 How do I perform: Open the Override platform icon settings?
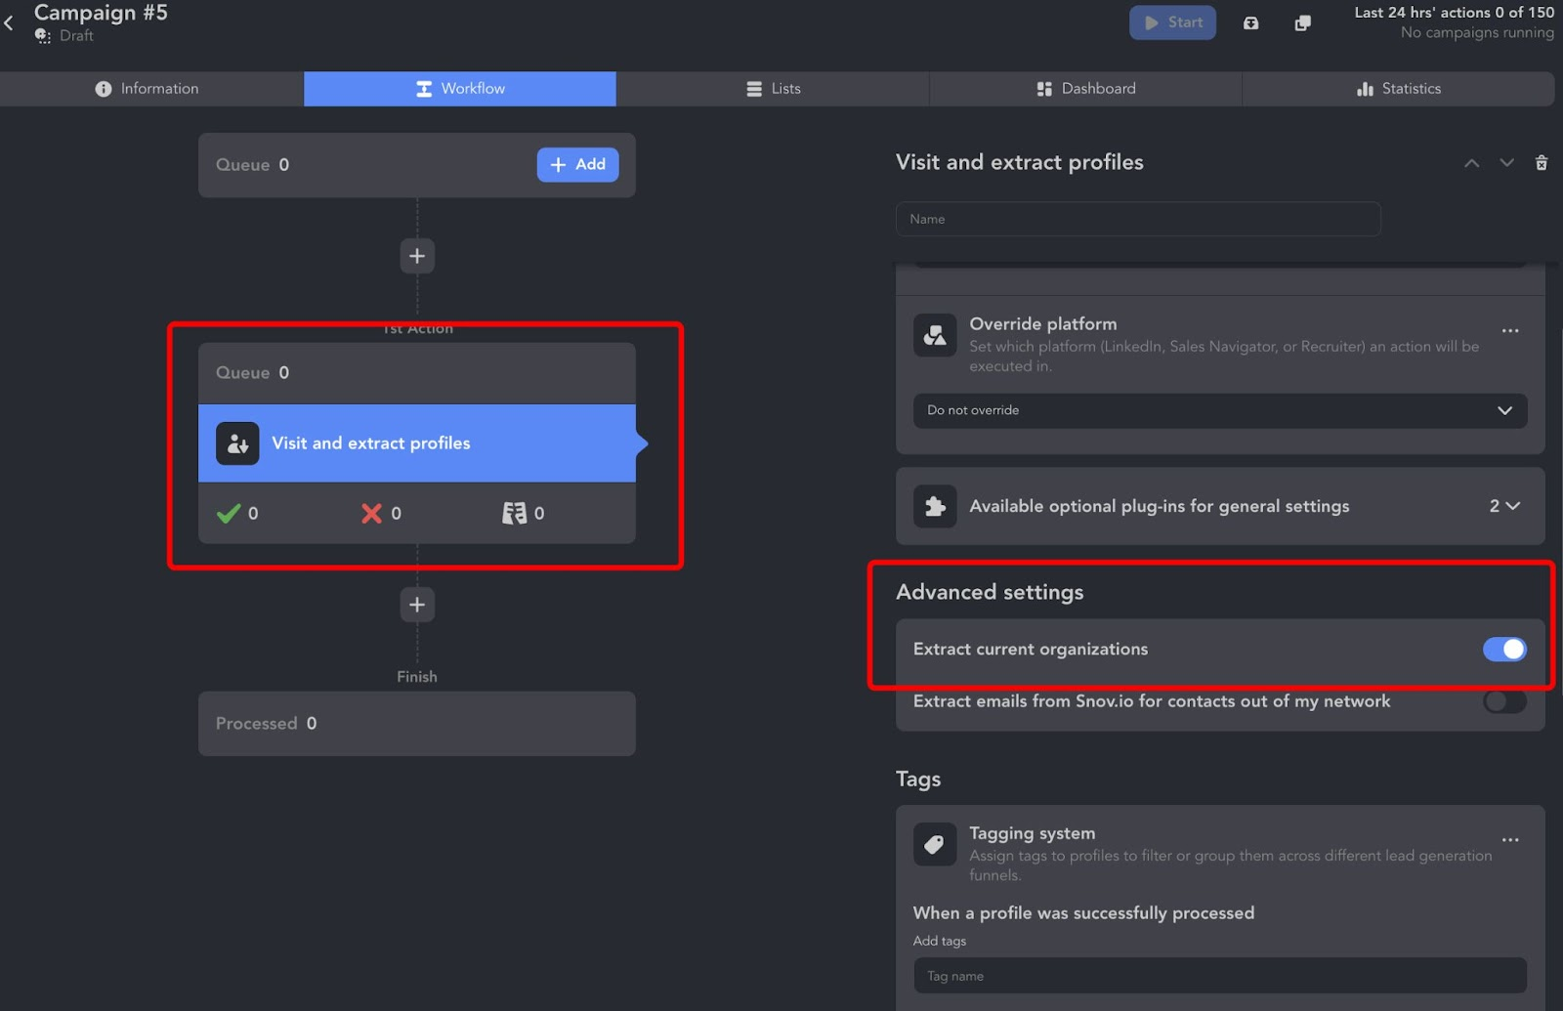tap(935, 335)
